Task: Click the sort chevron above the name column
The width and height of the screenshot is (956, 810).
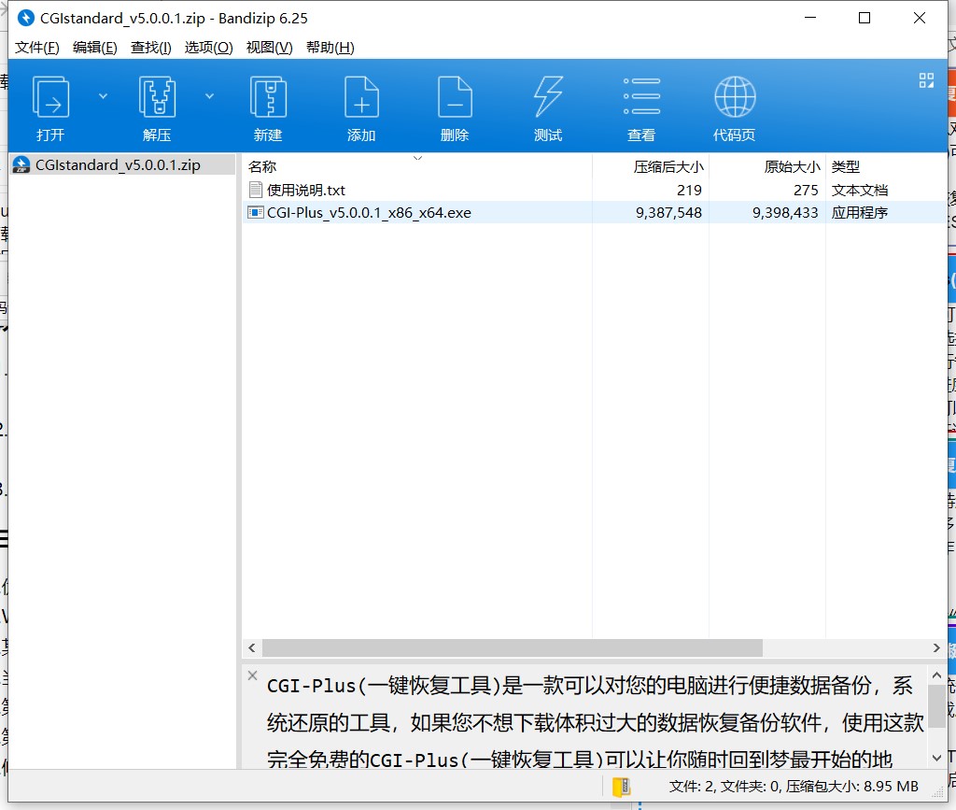Action: coord(417,158)
